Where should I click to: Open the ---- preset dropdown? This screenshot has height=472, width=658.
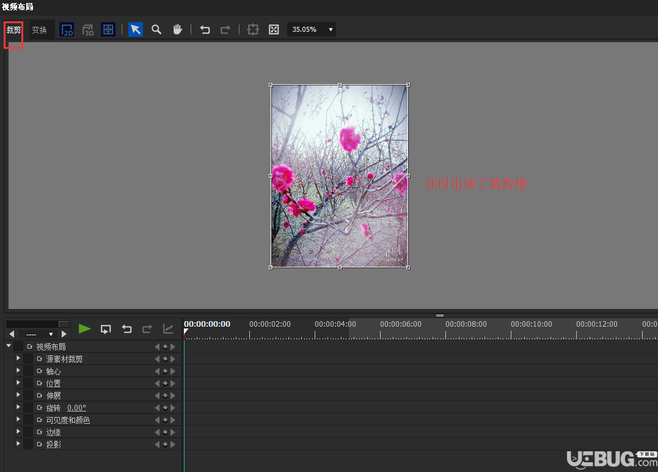click(37, 335)
